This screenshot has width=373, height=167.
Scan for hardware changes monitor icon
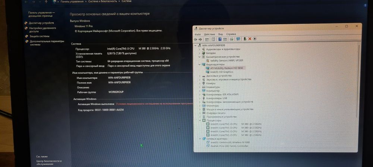[x=238, y=39]
